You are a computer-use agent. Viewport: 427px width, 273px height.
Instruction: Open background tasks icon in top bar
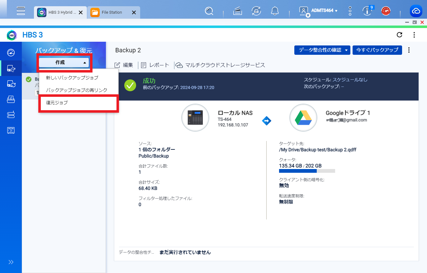(238, 11)
